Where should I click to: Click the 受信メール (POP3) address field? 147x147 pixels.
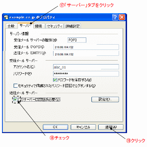tap(86, 47)
